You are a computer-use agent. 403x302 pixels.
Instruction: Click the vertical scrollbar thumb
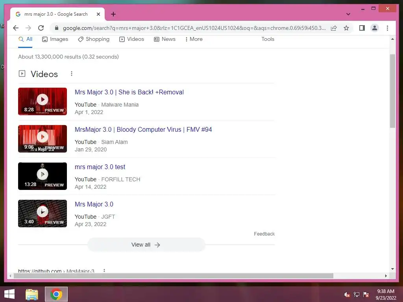click(x=392, y=91)
